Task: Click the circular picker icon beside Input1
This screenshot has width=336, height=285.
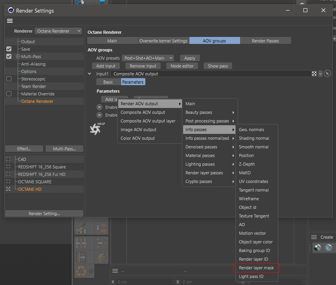Action: [x=327, y=74]
